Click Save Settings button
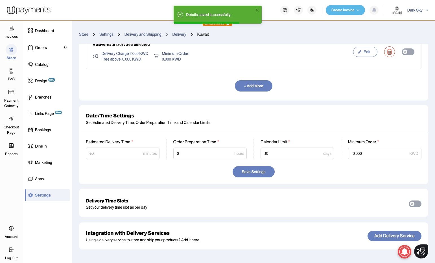Screen dimensions: 435x263 point(253,172)
